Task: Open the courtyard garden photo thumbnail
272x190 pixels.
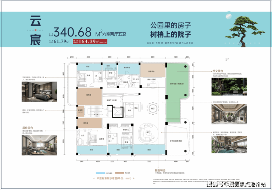Action: (x=229, y=87)
